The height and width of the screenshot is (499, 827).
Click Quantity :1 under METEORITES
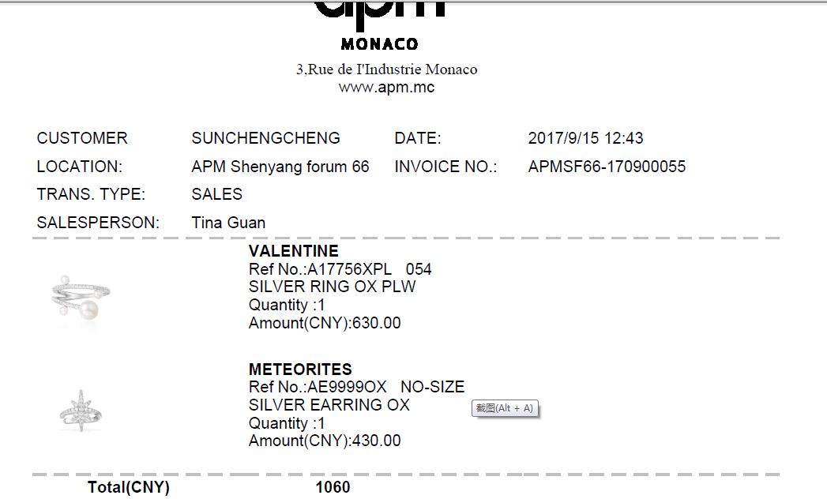click(x=287, y=423)
